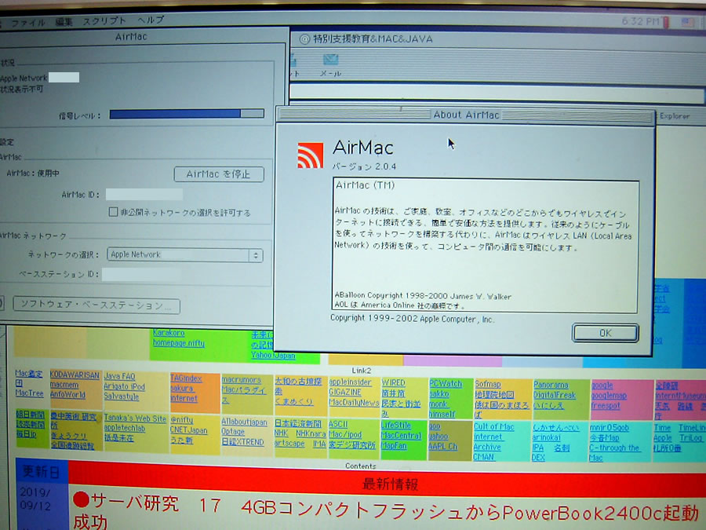This screenshot has height=530, width=706.
Task: Open the @nifty link
Action: click(181, 420)
